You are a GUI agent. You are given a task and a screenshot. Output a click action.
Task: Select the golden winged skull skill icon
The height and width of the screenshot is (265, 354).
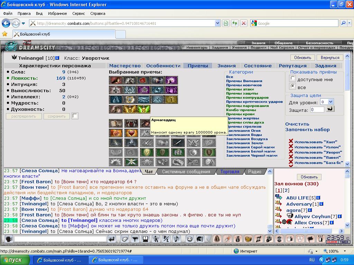click(129, 109)
